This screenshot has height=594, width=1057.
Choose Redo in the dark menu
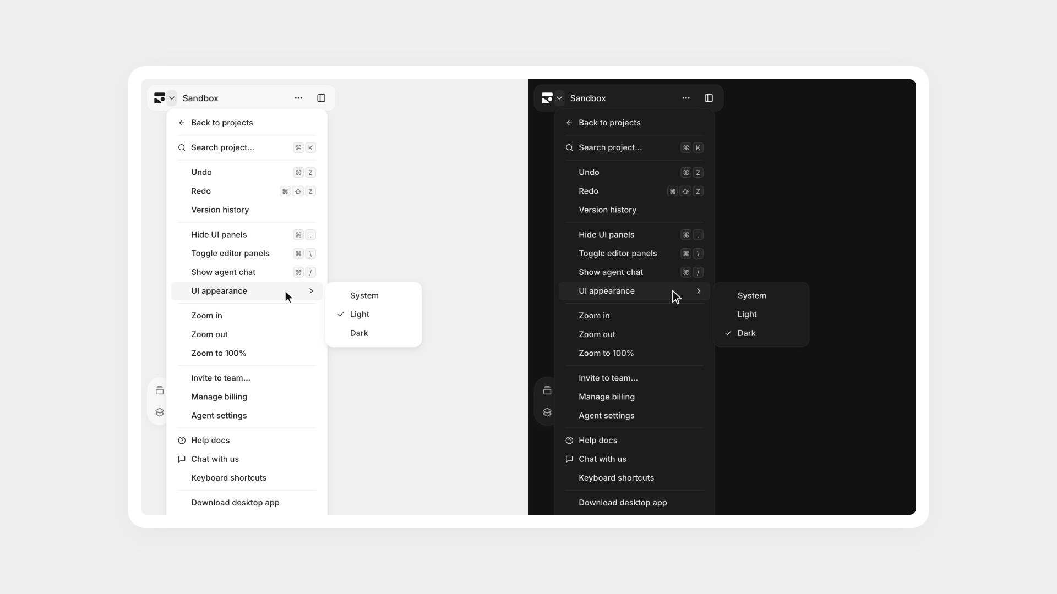(634, 191)
